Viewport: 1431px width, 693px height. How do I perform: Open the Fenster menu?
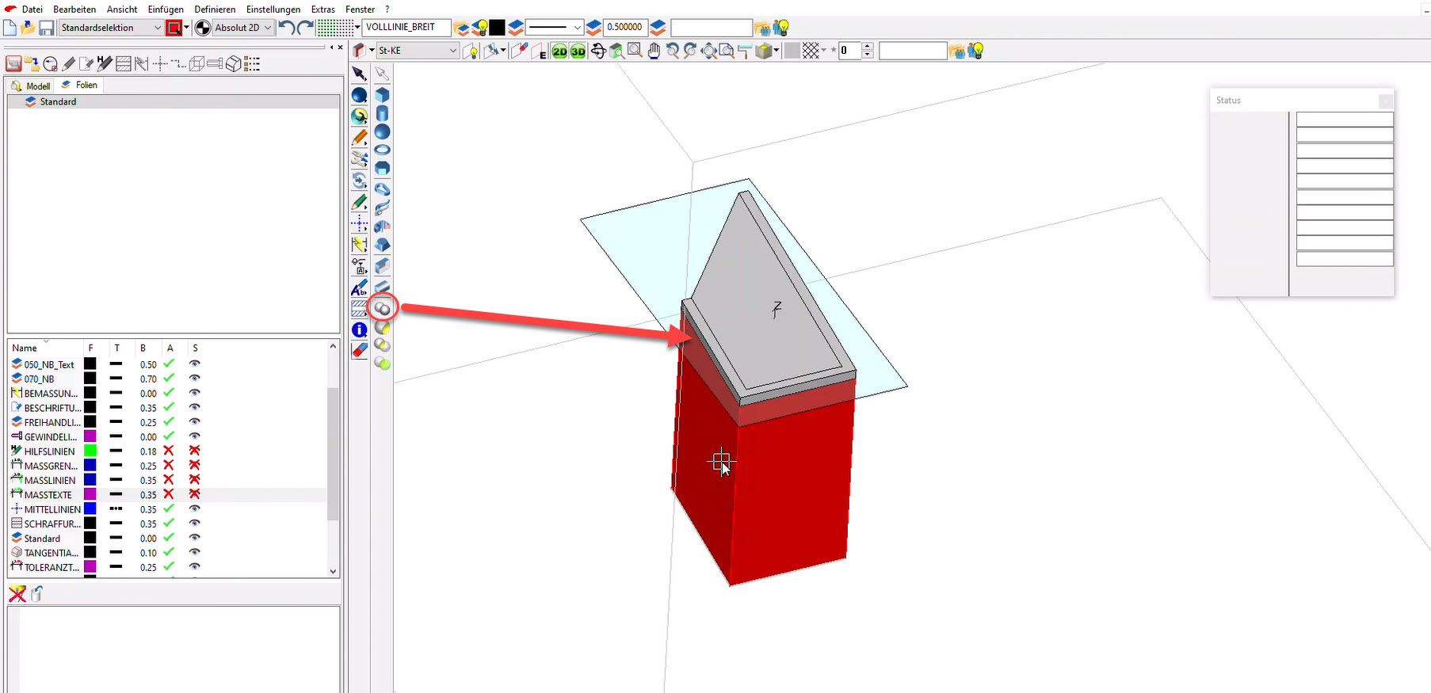pos(360,10)
